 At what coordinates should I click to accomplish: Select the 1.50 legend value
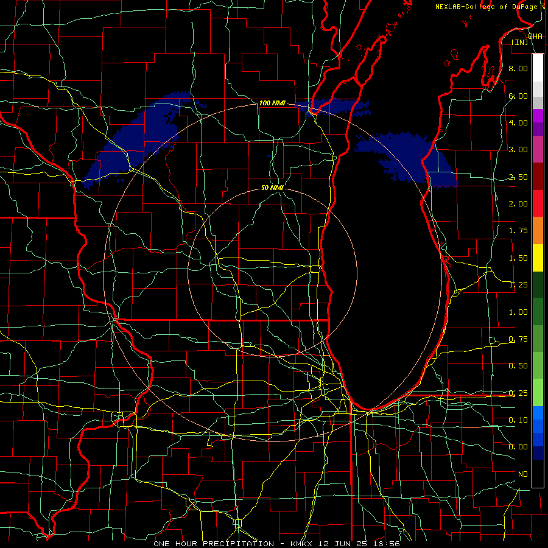pyautogui.click(x=518, y=258)
